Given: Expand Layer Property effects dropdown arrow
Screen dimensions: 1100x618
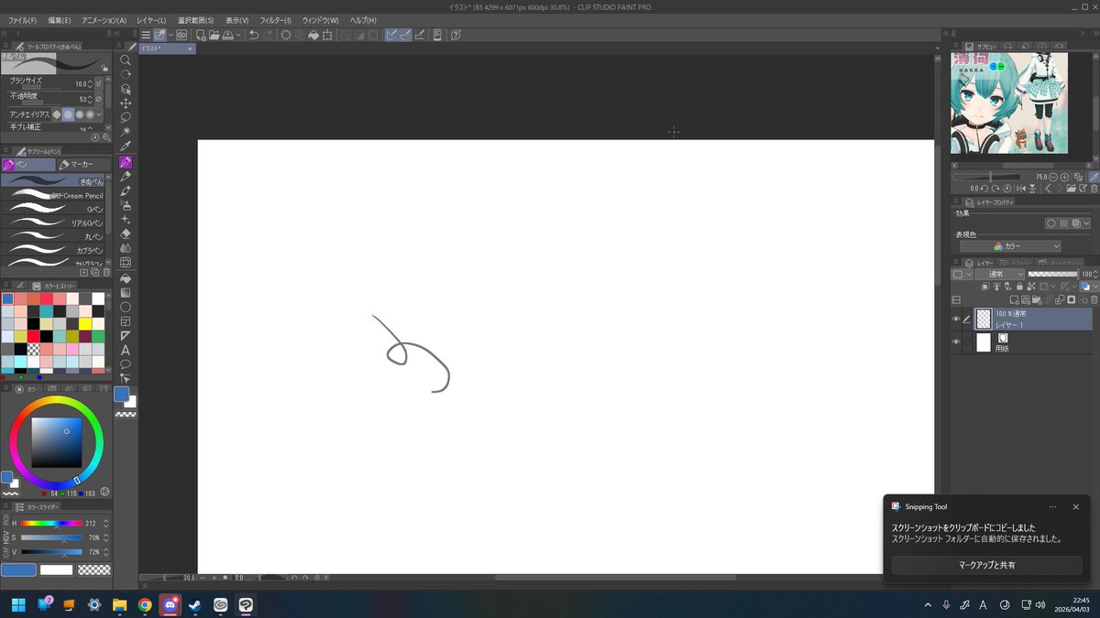Looking at the screenshot, I should coord(1086,223).
